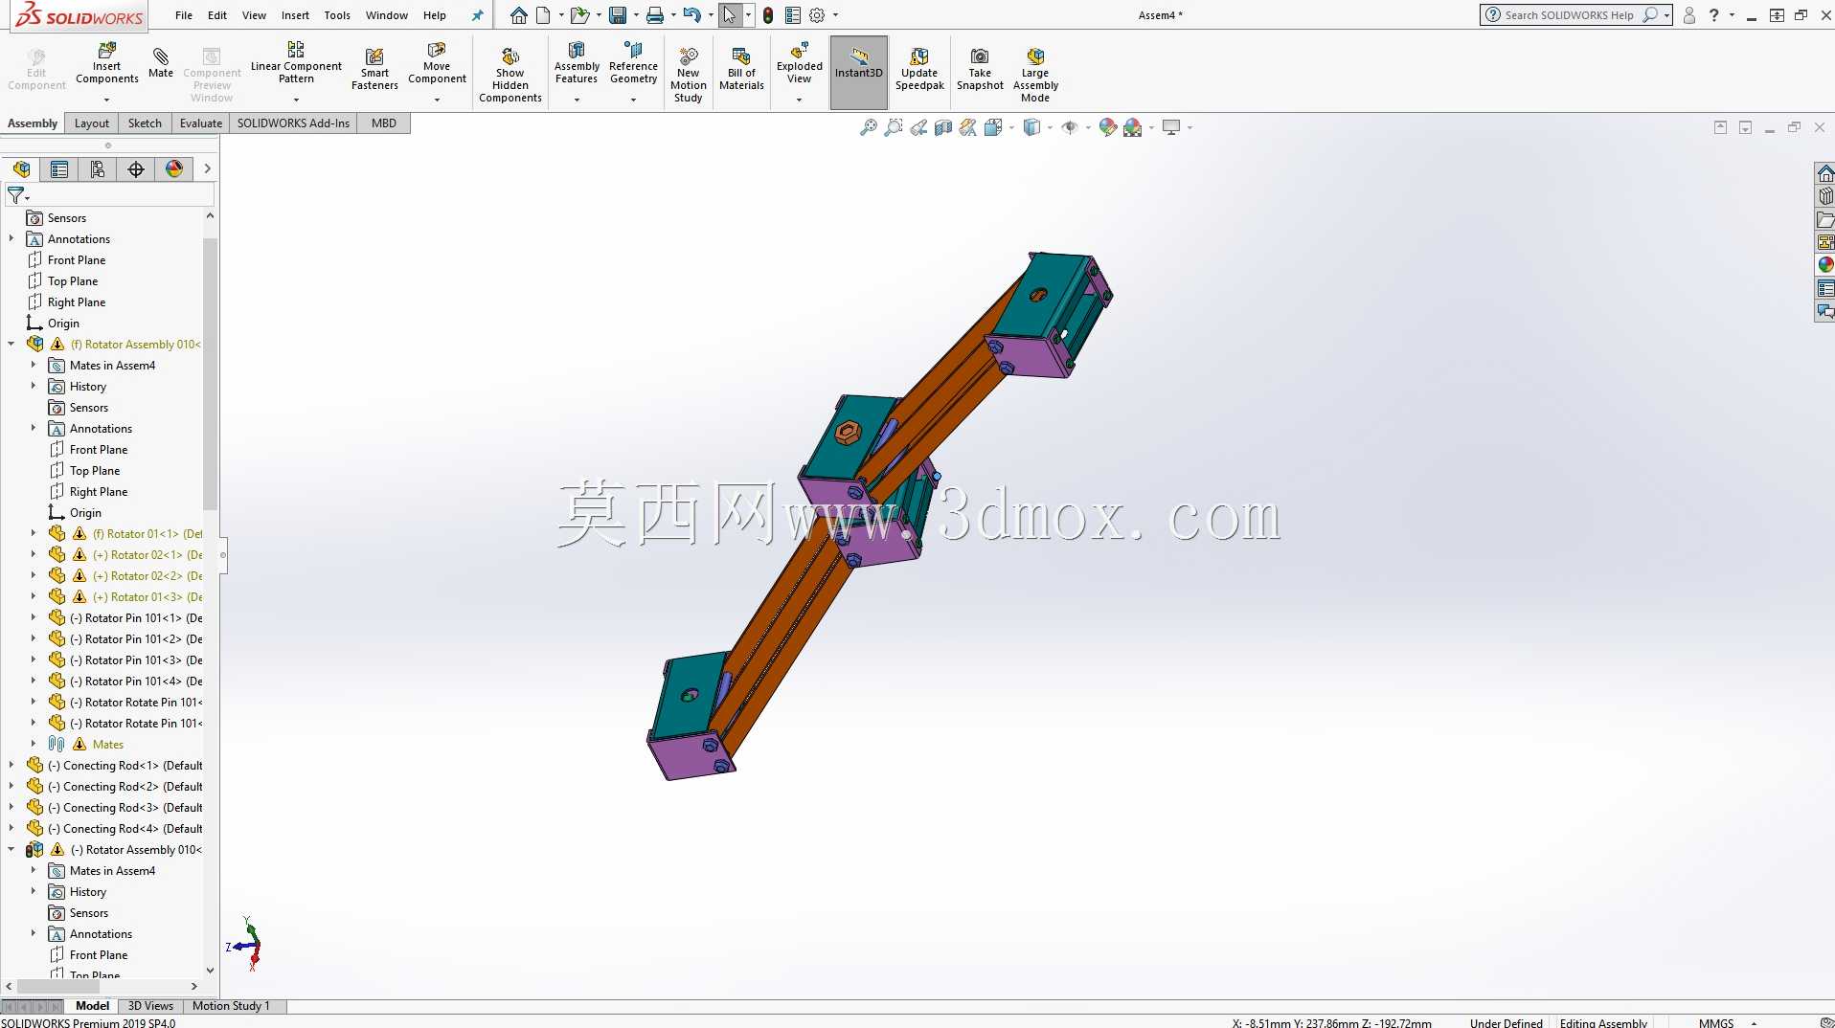The height and width of the screenshot is (1028, 1835).
Task: Click the Rebuild traffic light icon
Action: [x=768, y=15]
